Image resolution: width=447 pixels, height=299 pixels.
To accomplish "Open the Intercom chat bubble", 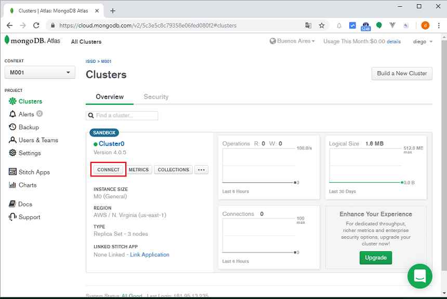I will click(419, 276).
